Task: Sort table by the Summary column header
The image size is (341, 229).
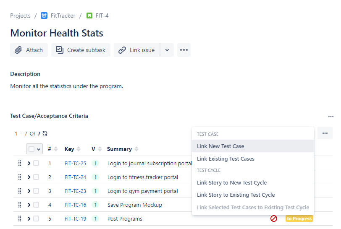Action: [119, 149]
